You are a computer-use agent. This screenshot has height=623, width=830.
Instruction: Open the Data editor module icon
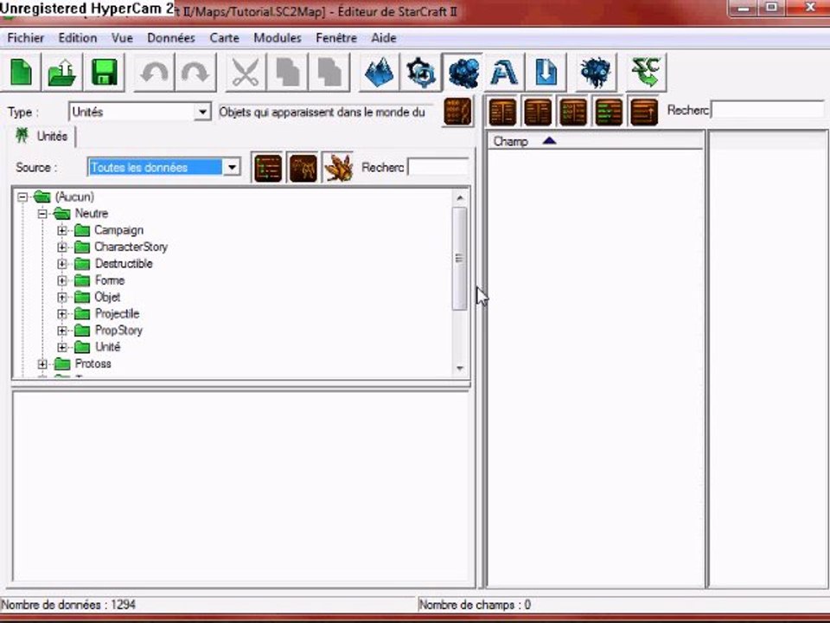click(463, 72)
